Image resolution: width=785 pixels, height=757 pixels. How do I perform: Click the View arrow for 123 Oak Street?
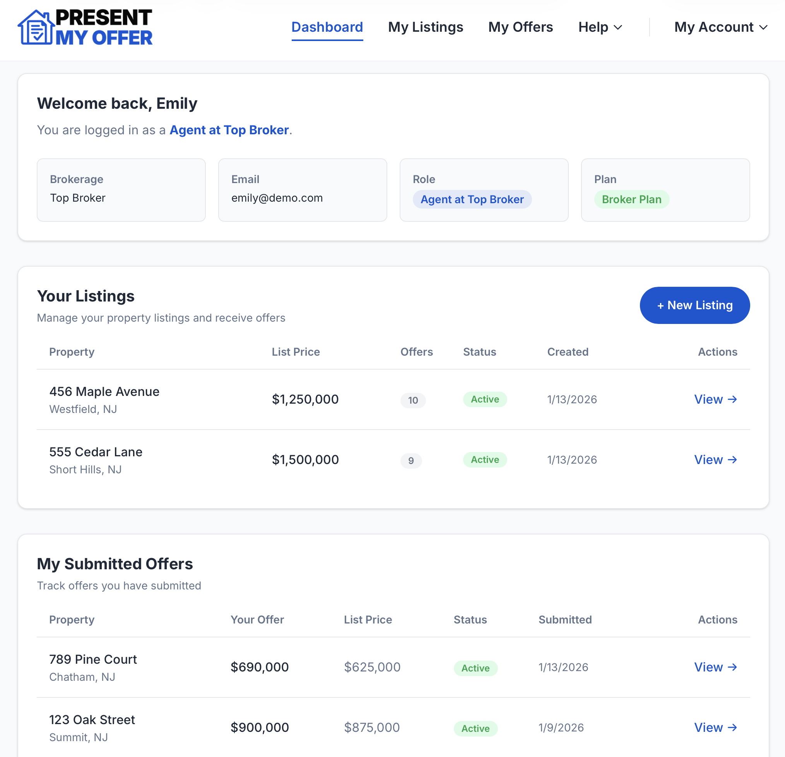point(716,727)
